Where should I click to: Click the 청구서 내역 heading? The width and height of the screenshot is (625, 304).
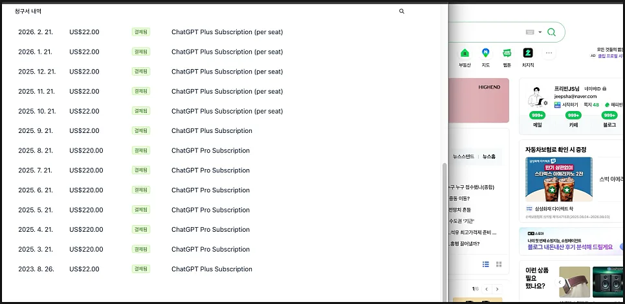point(28,12)
